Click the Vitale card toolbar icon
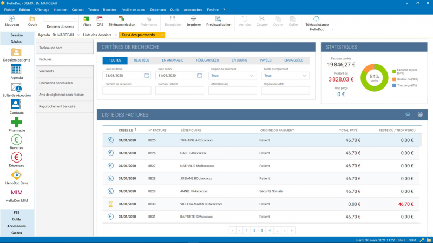The height and width of the screenshot is (243, 433). coord(87,18)
